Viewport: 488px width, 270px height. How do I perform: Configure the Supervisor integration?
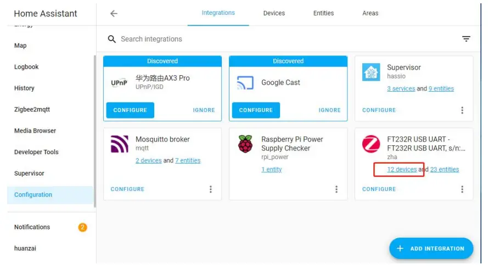pyautogui.click(x=379, y=110)
